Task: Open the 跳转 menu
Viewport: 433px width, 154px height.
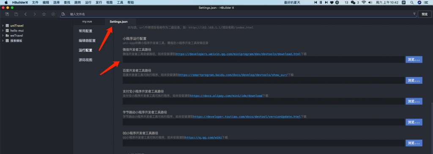Action: [x=78, y=2]
